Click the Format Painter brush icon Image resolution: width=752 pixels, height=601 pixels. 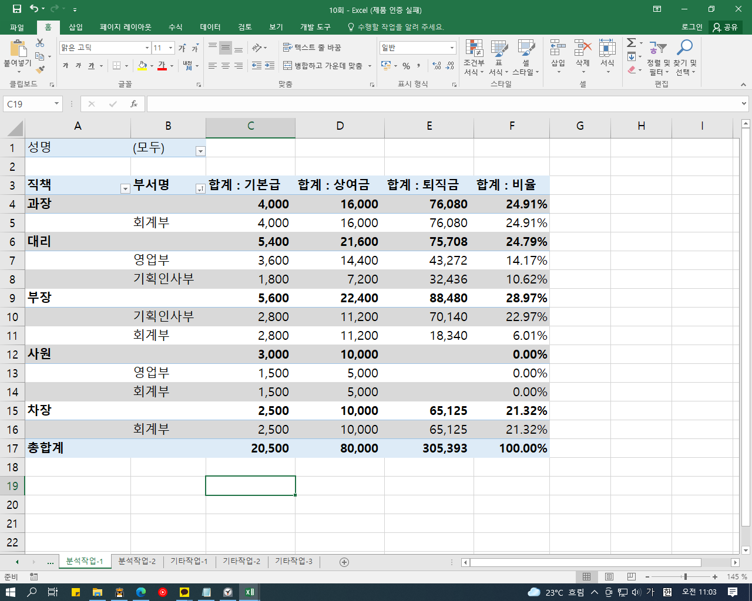click(40, 69)
